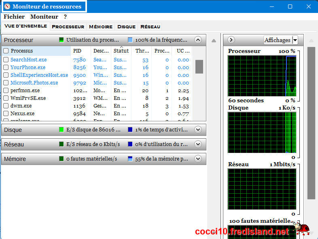The image size is (318, 239).
Task: Sort by the UC ... column header
Action: [x=182, y=51]
